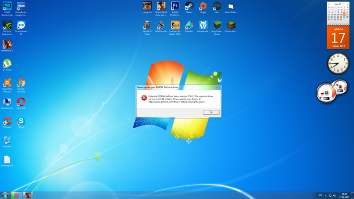The width and height of the screenshot is (354, 199).
Task: Select the WarThunder desktop icon
Action: tap(161, 27)
